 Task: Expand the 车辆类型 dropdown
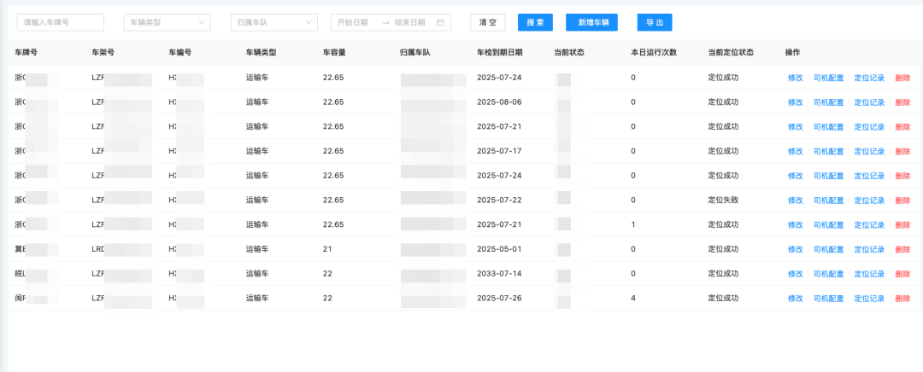[x=167, y=22]
